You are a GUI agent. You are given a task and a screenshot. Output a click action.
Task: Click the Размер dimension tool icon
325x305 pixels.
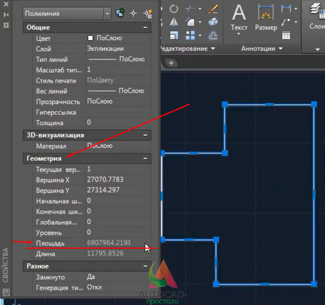pos(266,13)
